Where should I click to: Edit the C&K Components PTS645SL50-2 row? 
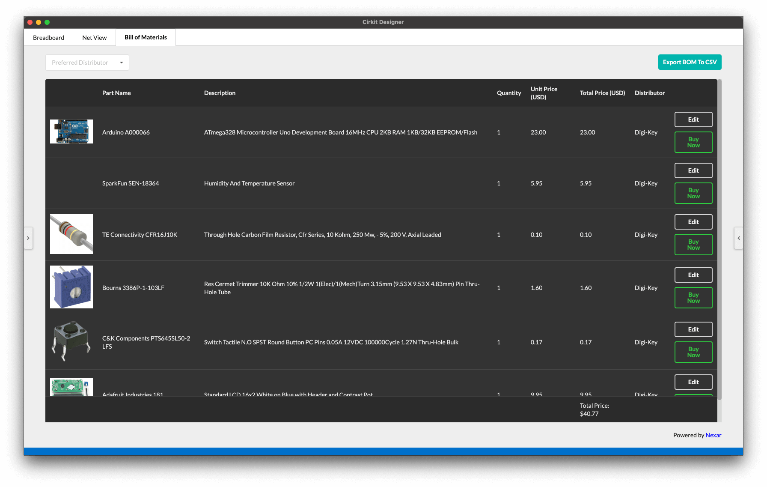pyautogui.click(x=693, y=329)
